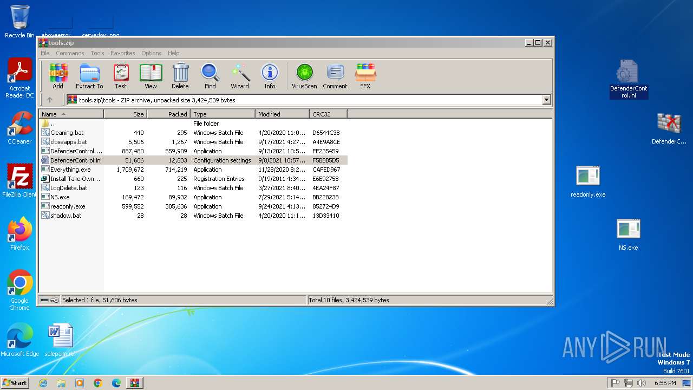Select shadow.bat in the list
The height and width of the screenshot is (390, 693).
coord(193,216)
